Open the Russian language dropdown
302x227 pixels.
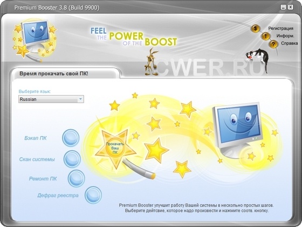tap(51, 99)
